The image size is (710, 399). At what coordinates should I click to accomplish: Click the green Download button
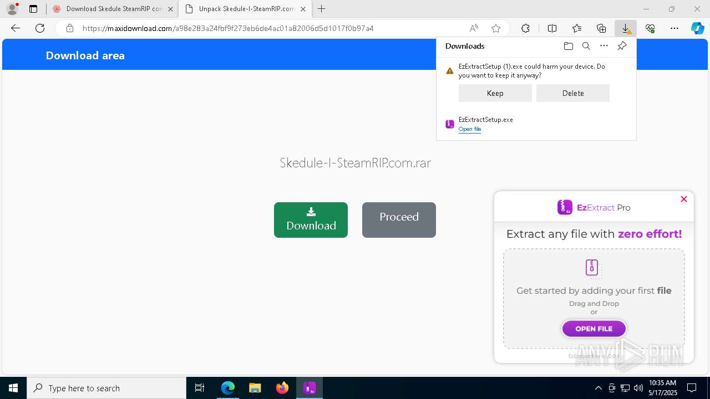pos(311,220)
